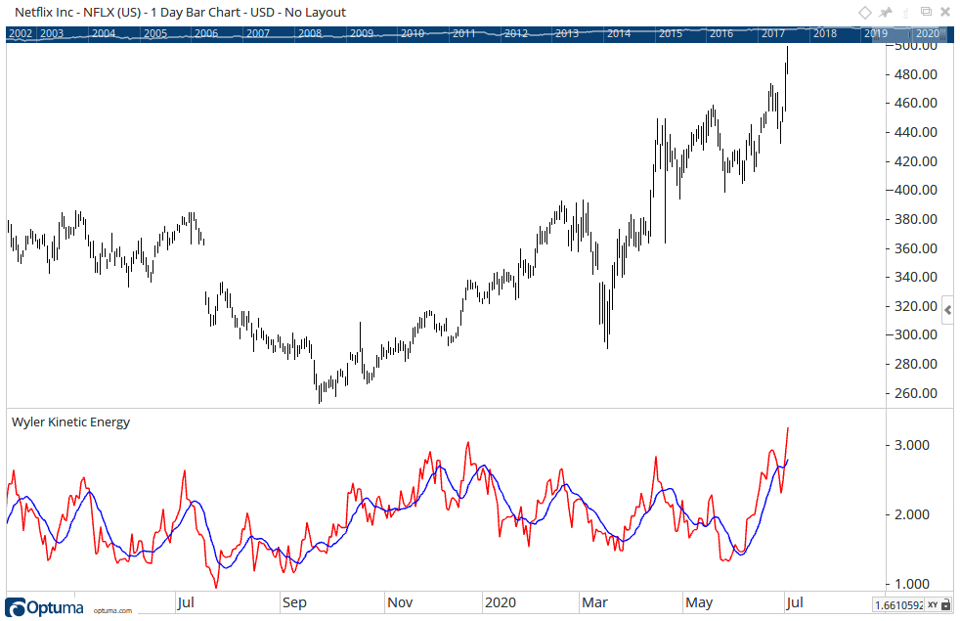Click the 2019 handle in the year navigator

point(876,33)
